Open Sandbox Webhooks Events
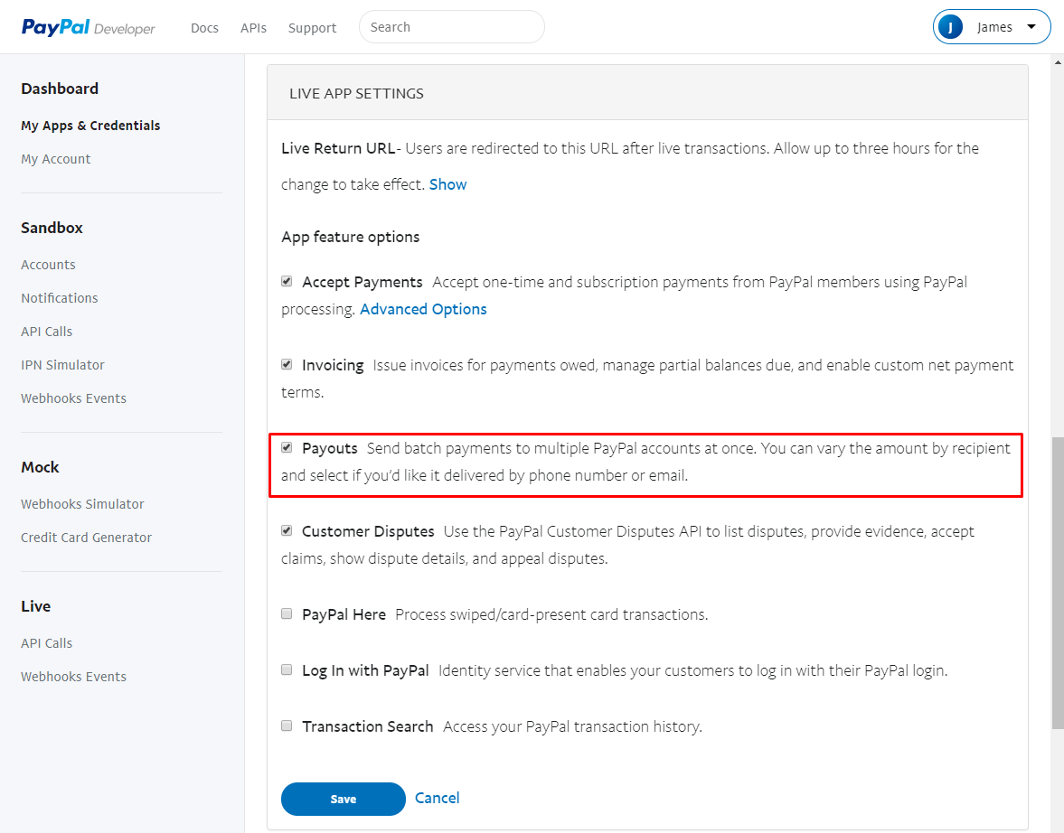Viewport: 1064px width, 833px height. pos(73,398)
